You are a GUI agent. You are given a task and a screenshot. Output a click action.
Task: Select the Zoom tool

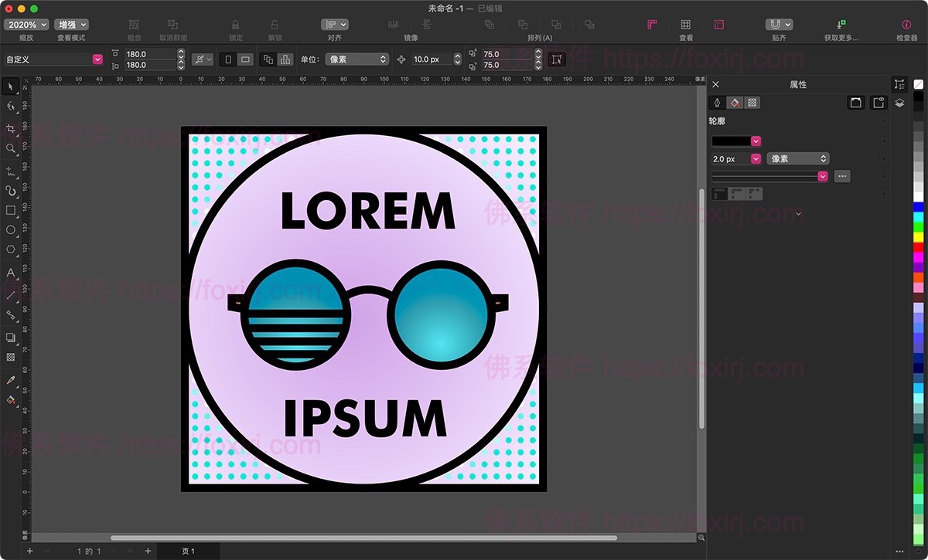(x=10, y=150)
